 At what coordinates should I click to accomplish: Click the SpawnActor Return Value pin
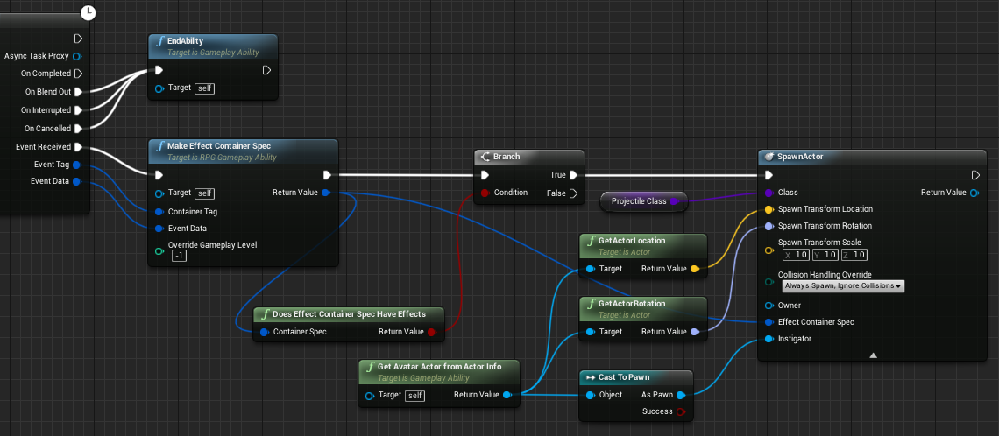(974, 193)
